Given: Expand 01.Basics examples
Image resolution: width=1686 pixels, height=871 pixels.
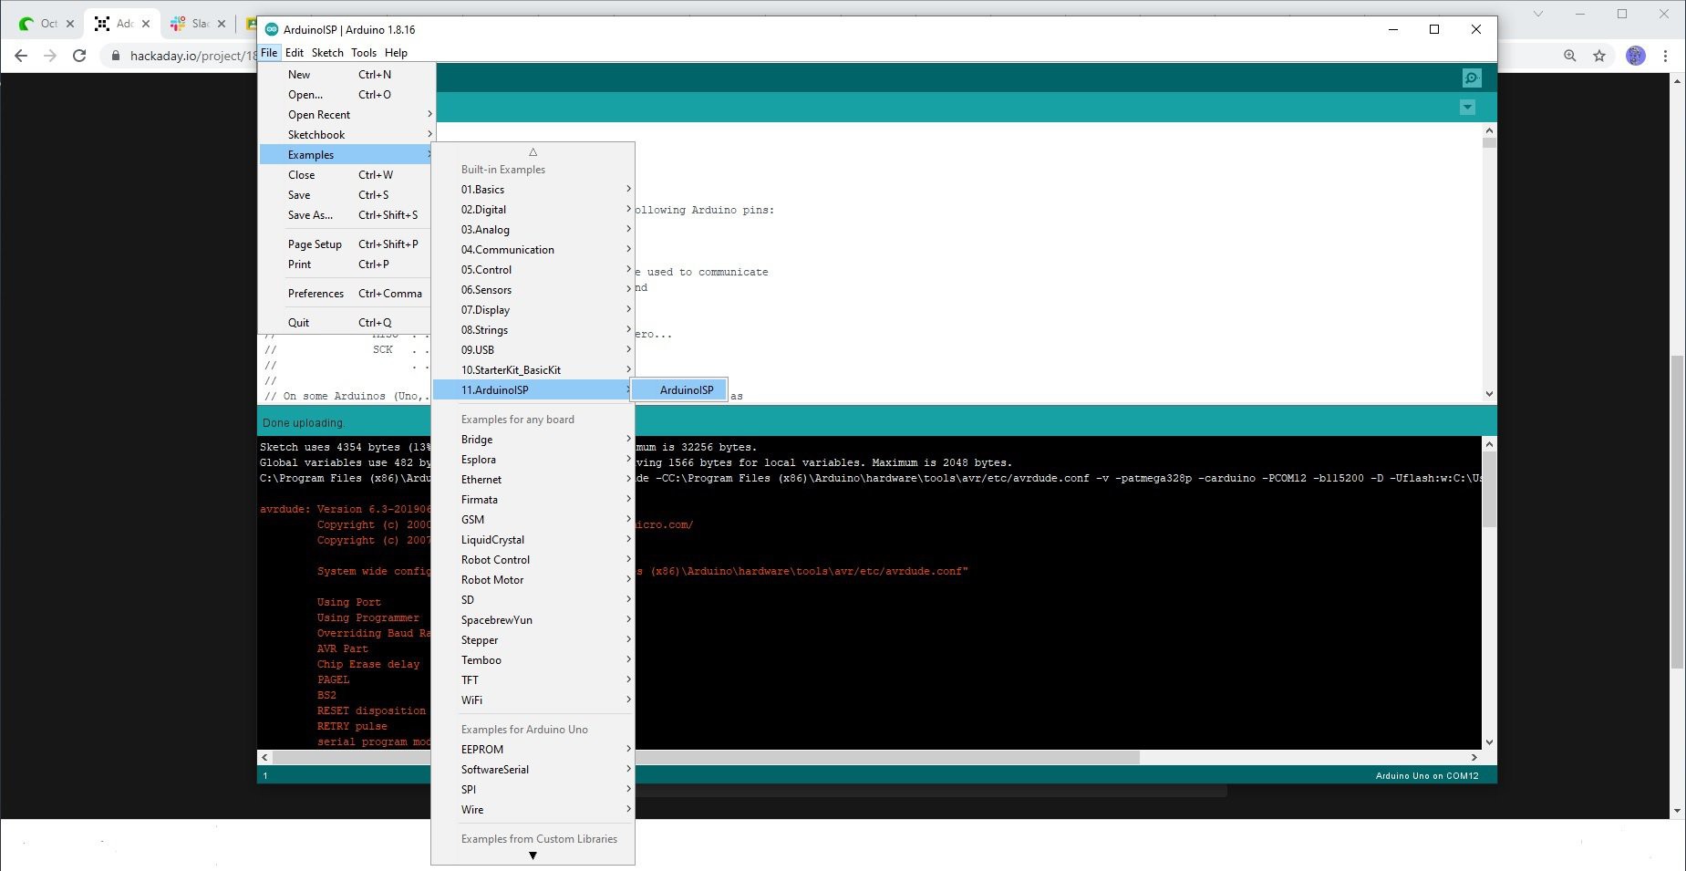Looking at the screenshot, I should pos(533,190).
